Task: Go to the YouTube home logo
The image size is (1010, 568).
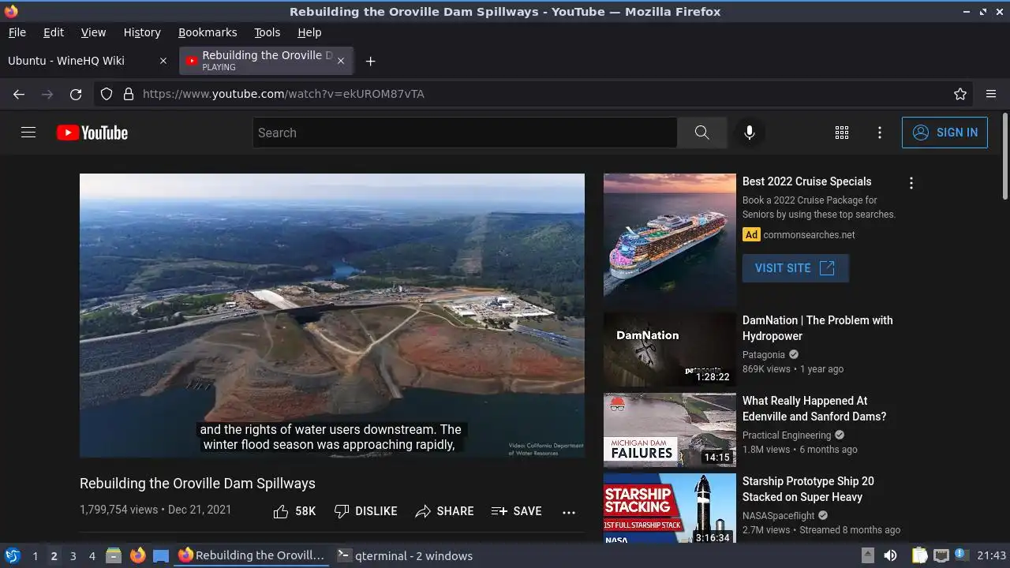Action: click(92, 133)
